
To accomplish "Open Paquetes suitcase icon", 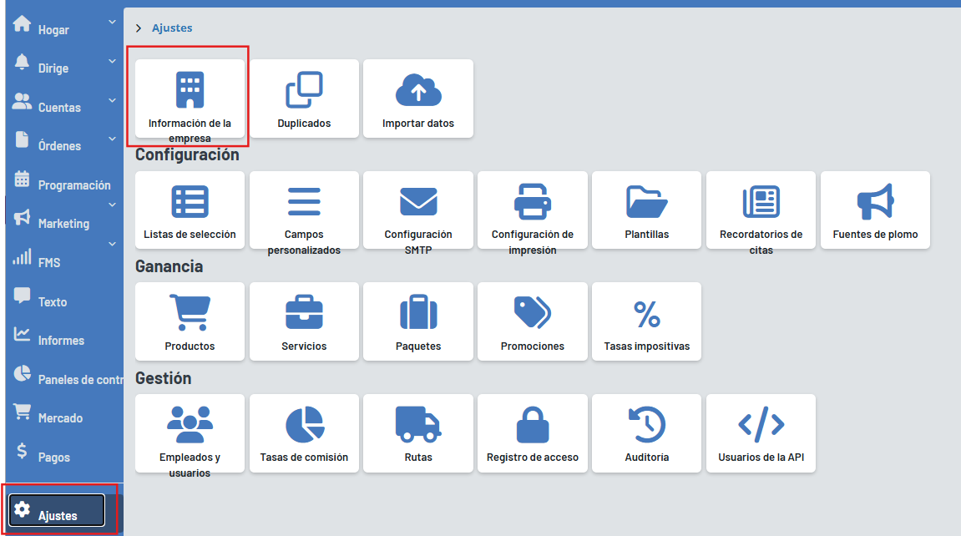I will (418, 312).
